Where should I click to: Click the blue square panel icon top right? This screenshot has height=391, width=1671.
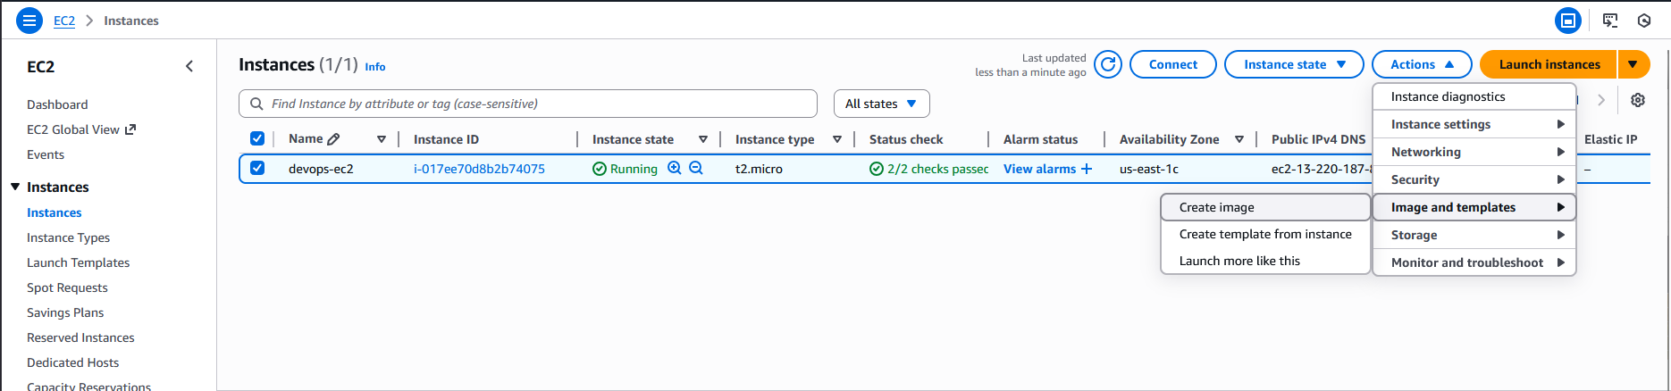point(1568,21)
